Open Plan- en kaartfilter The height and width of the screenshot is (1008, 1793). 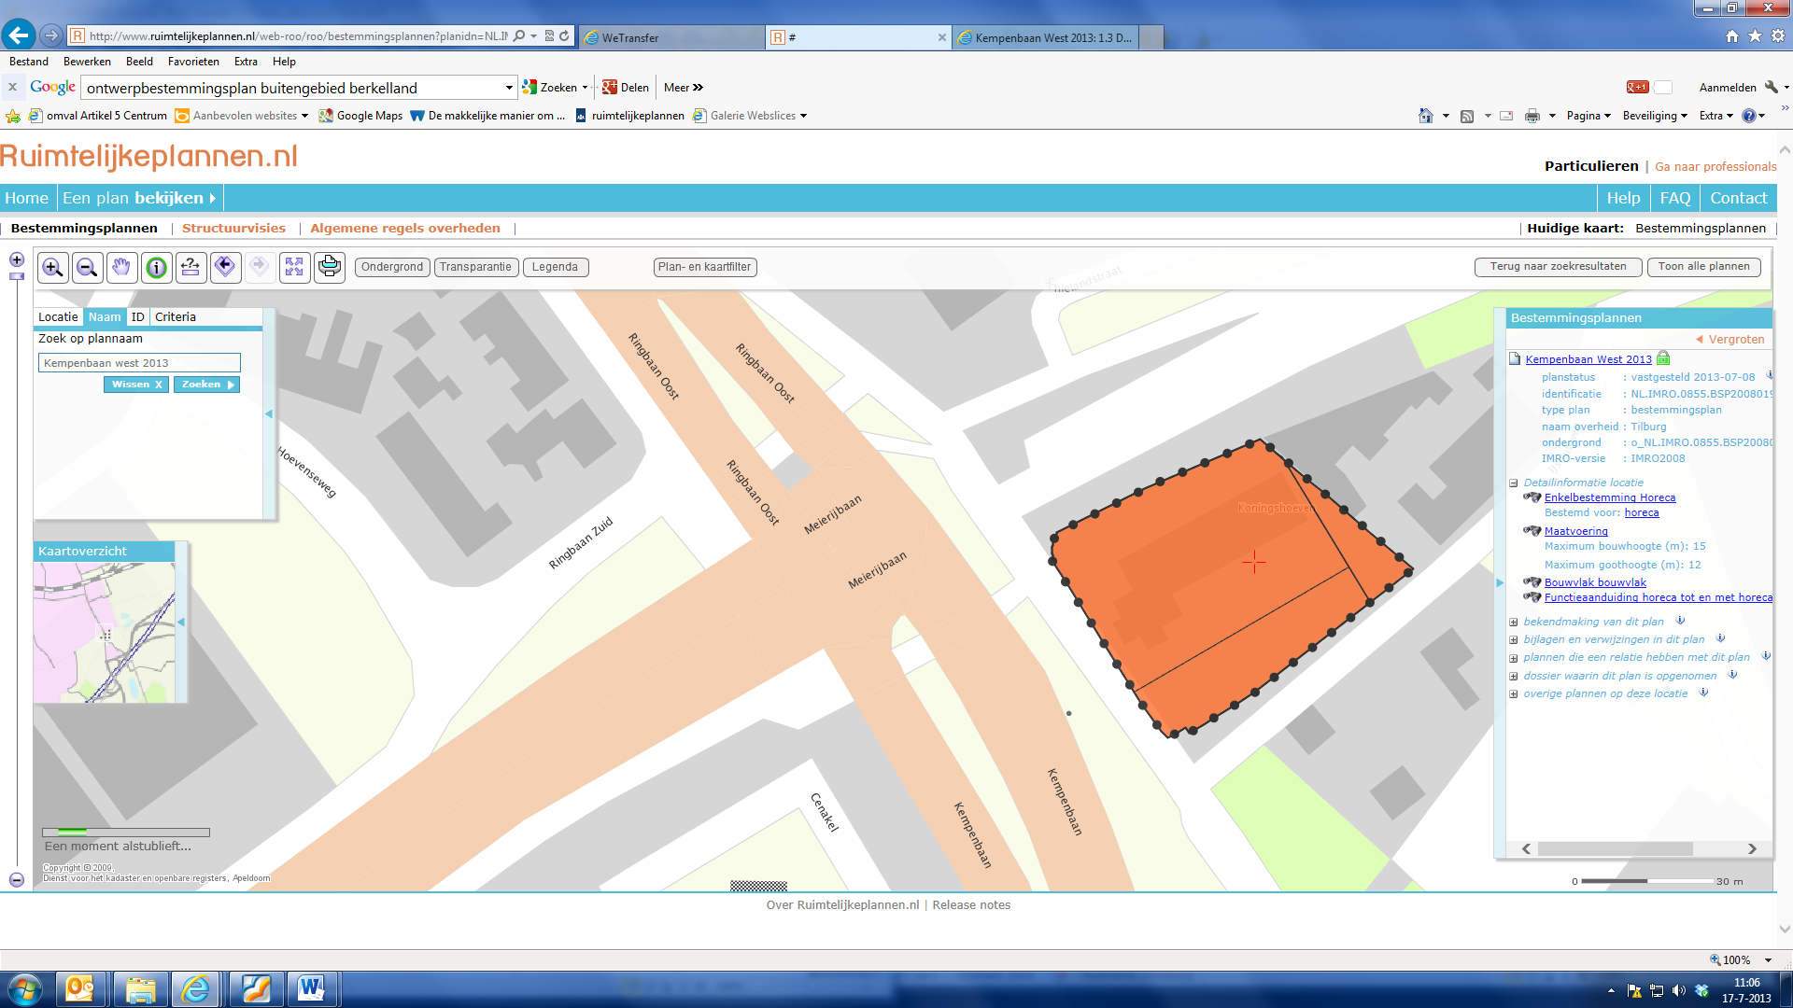tap(704, 267)
